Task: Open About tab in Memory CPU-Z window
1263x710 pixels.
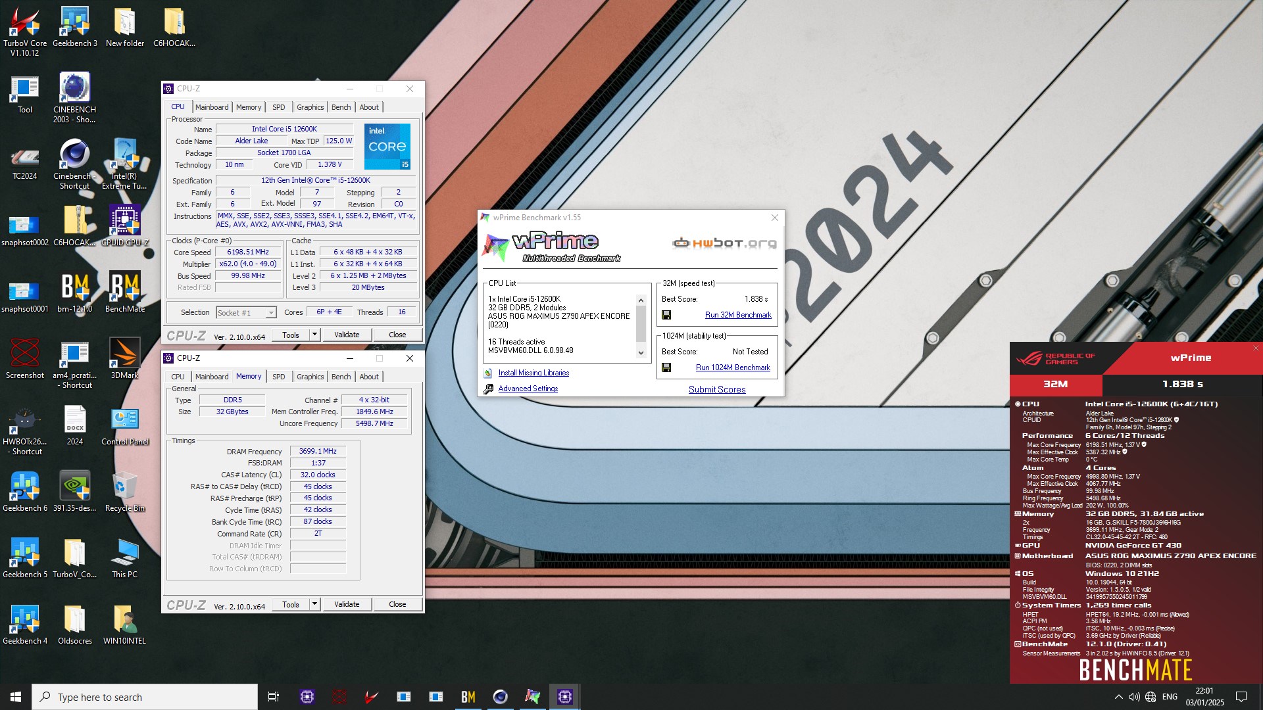Action: click(x=369, y=377)
